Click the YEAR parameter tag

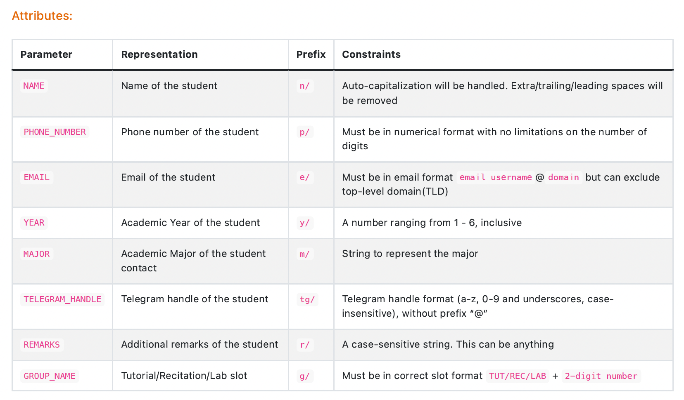34,223
